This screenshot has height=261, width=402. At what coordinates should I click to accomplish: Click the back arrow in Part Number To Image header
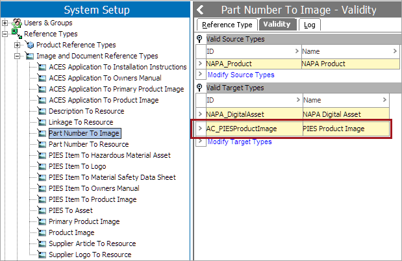click(x=200, y=10)
